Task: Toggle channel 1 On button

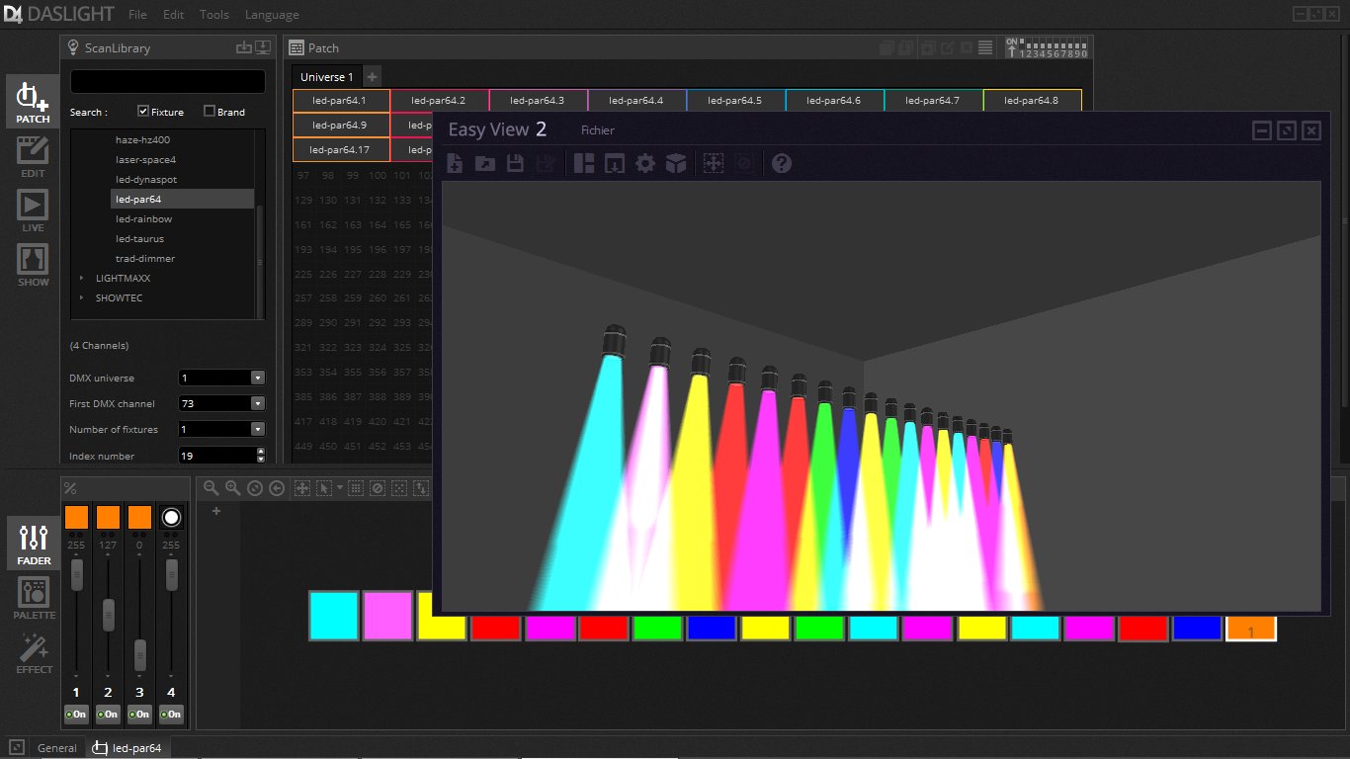Action: (x=76, y=714)
